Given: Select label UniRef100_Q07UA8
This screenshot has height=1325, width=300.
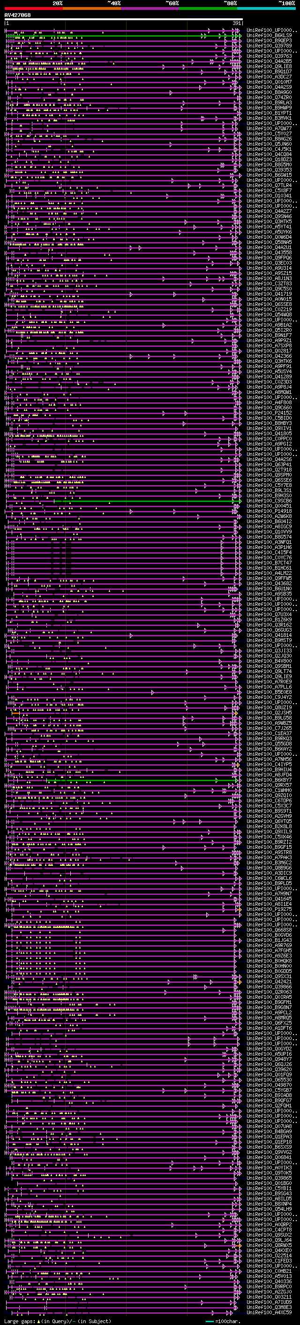Looking at the screenshot, I should click(x=269, y=1127).
